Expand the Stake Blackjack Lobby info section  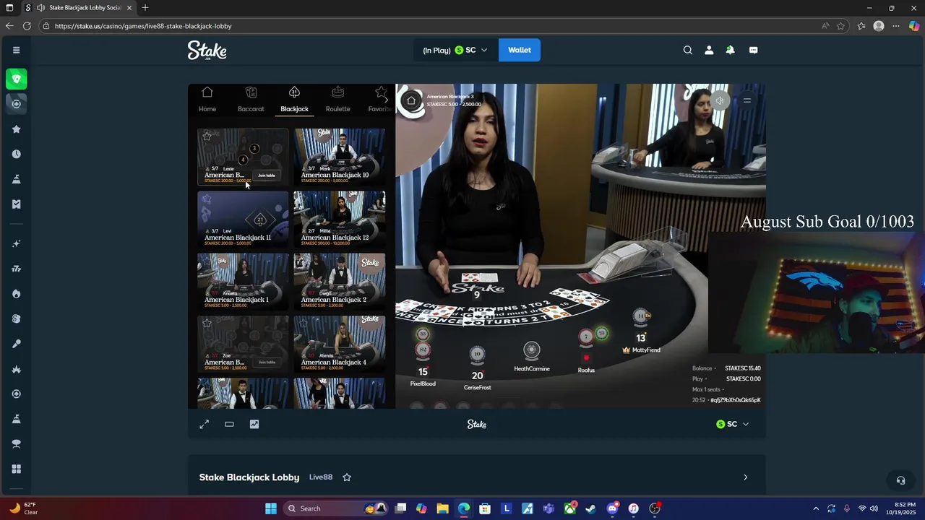[746, 477]
